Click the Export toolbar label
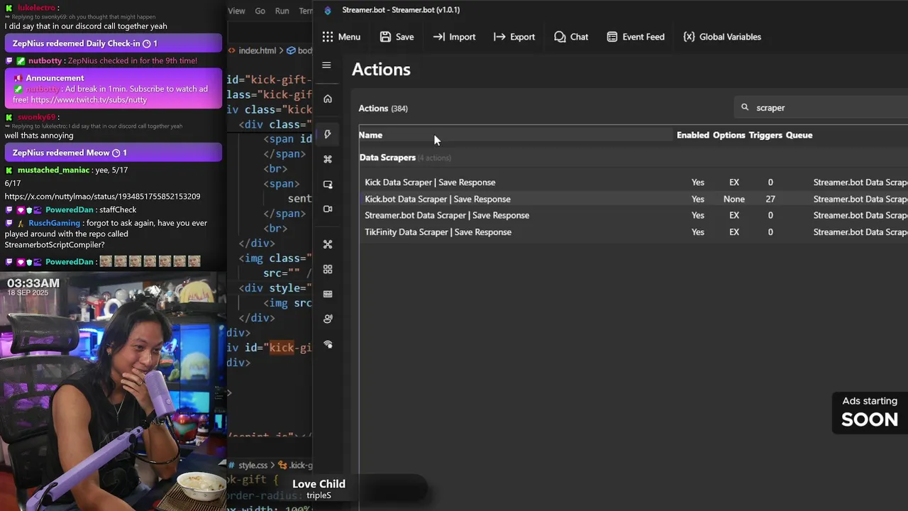908x511 pixels. [523, 37]
